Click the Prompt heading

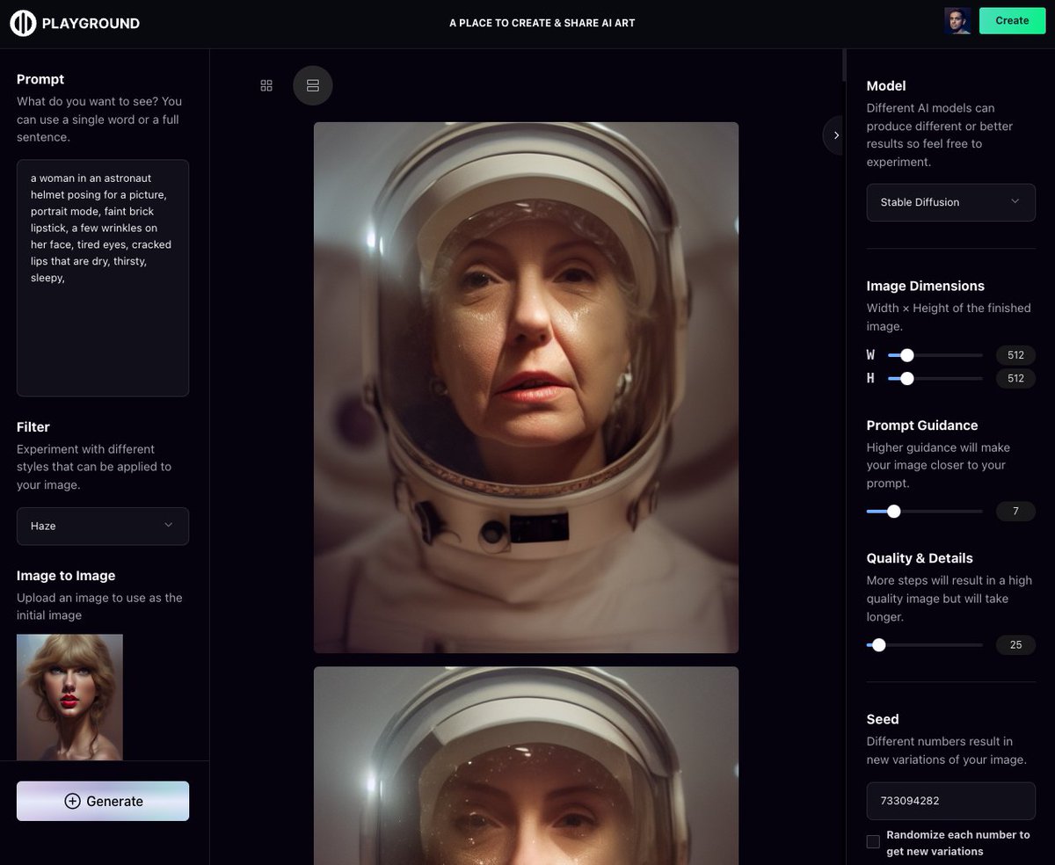click(40, 79)
